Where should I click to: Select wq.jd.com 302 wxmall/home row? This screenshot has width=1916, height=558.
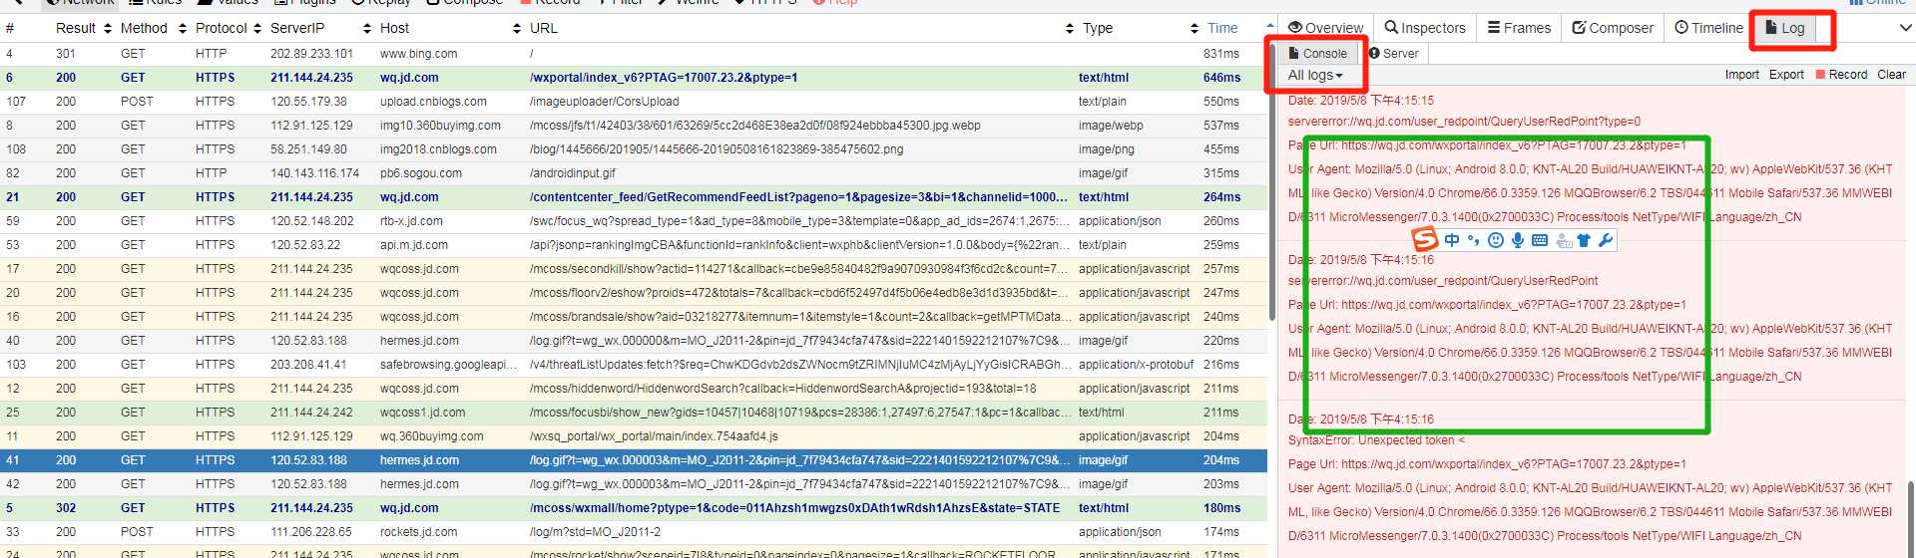click(x=634, y=508)
